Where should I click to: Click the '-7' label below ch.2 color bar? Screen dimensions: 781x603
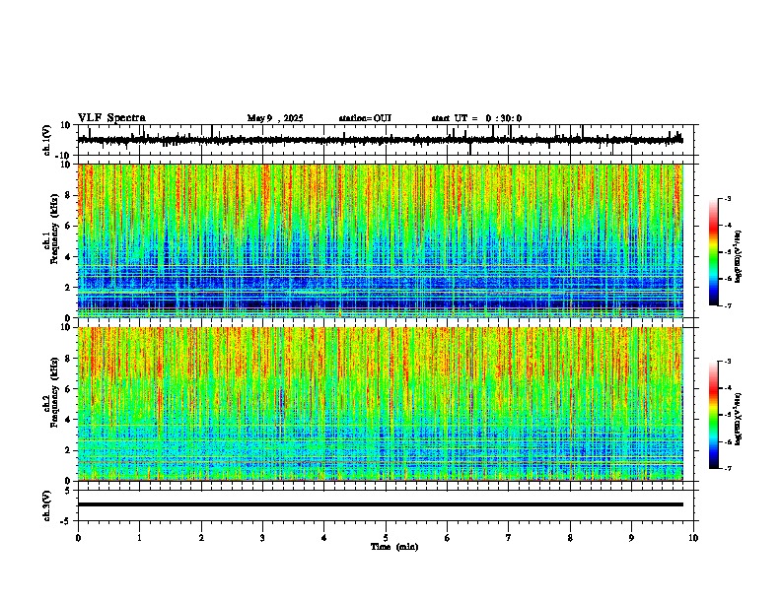(727, 468)
